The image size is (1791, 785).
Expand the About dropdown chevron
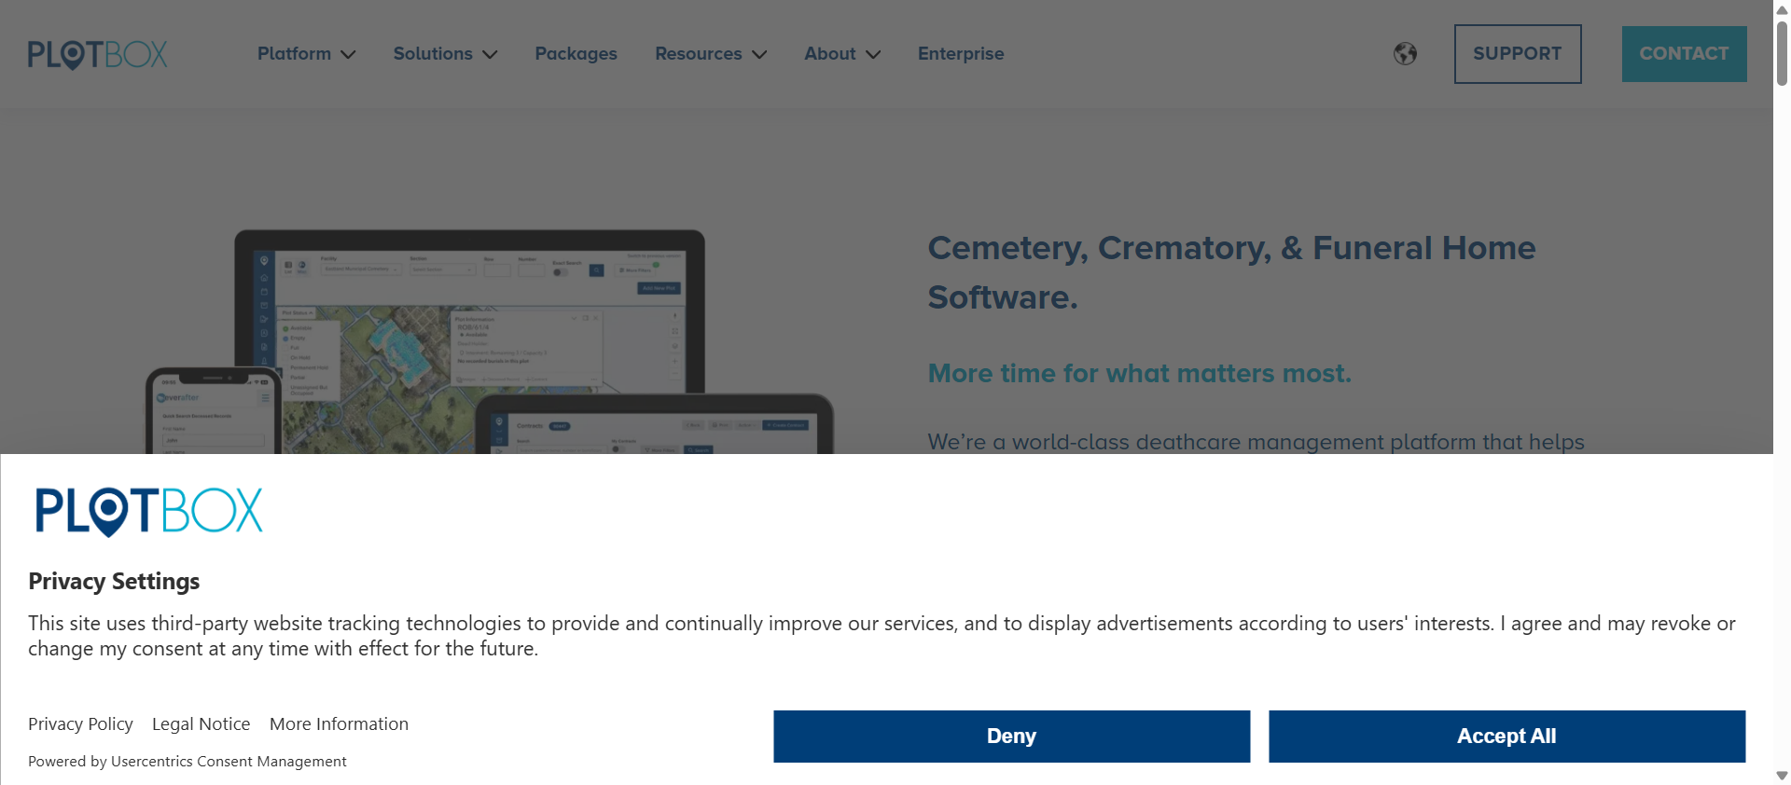(x=873, y=55)
